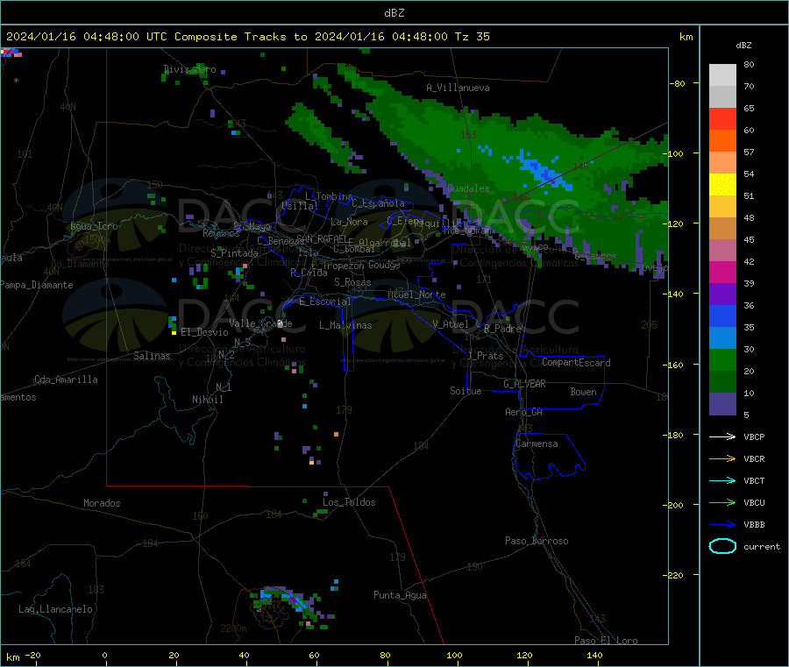Viewport: 789px width, 667px height.
Task: Click the C_Española label
Action: tap(378, 203)
